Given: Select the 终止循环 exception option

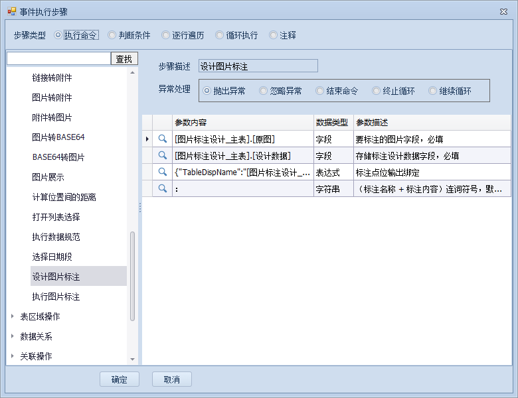Looking at the screenshot, I should click(x=377, y=91).
